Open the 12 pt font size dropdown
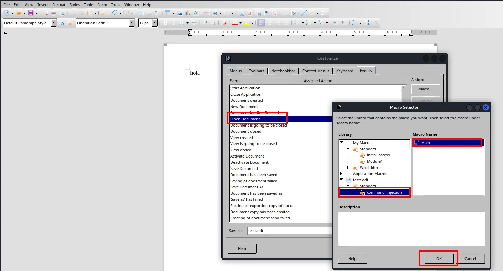Image resolution: width=503 pixels, height=271 pixels. click(x=155, y=23)
